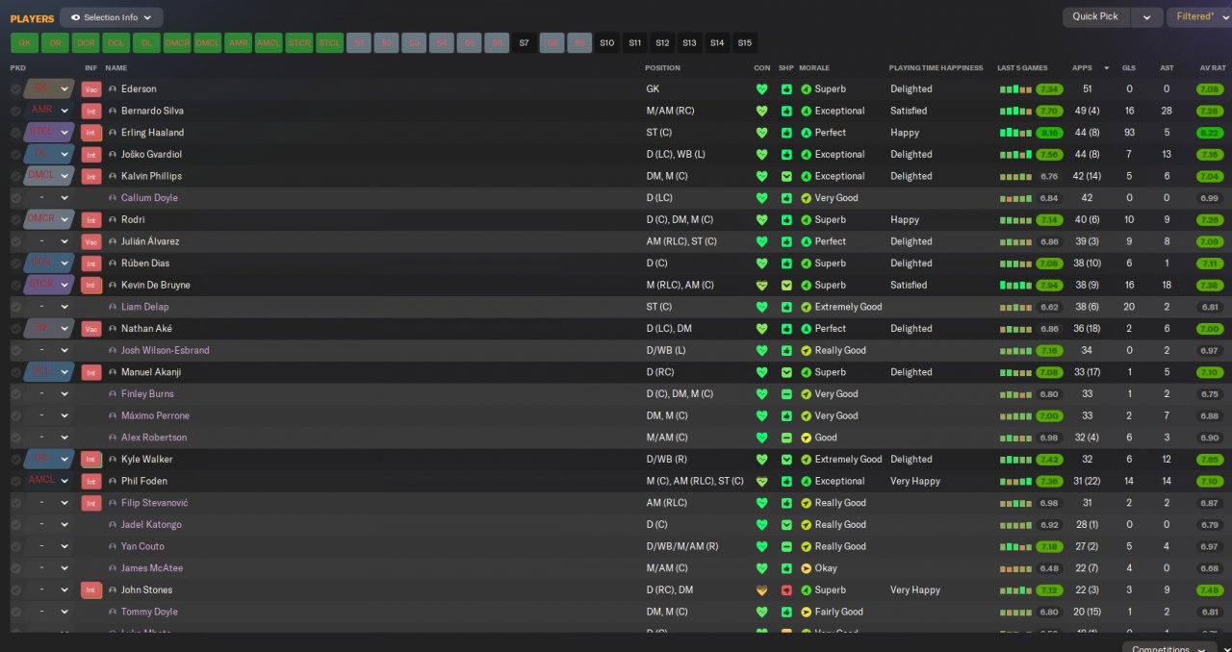Click John Stones' orange condition heart icon
The height and width of the screenshot is (652, 1232).
(x=762, y=589)
